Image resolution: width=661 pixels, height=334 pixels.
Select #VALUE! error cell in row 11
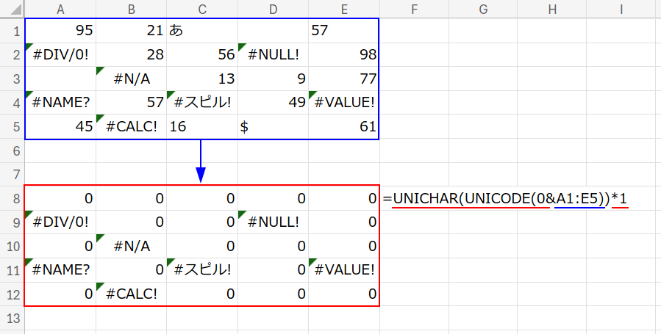coord(344,270)
